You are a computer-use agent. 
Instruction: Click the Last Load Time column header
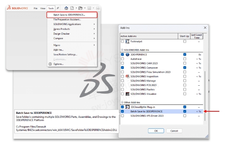[x=197, y=36]
